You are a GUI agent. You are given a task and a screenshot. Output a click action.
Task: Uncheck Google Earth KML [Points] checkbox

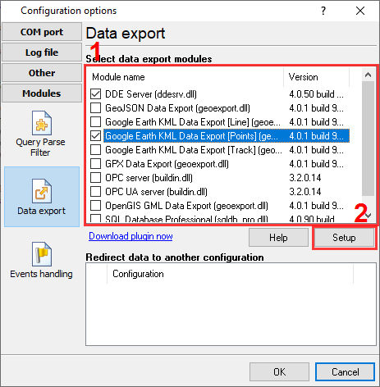point(95,136)
